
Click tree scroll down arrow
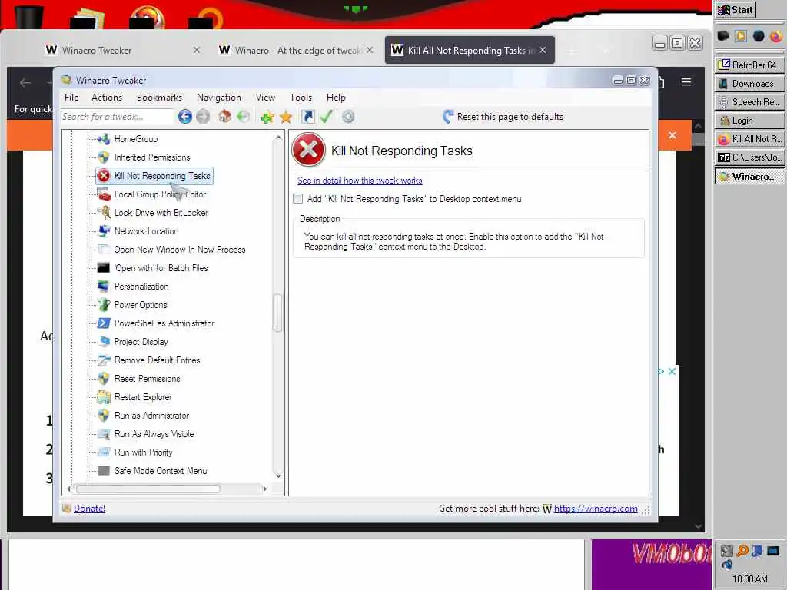pos(278,476)
